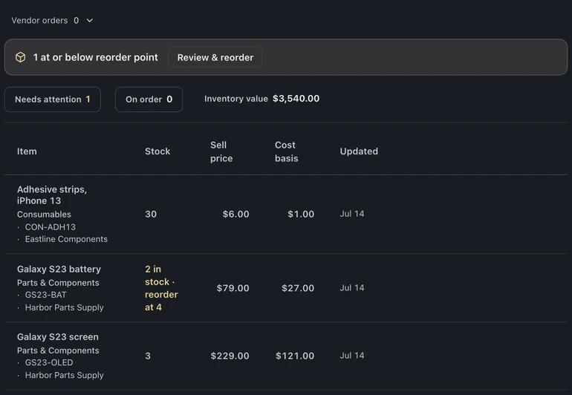
Task: Click the CON-ADH13 SKU text
Action: pyautogui.click(x=50, y=227)
